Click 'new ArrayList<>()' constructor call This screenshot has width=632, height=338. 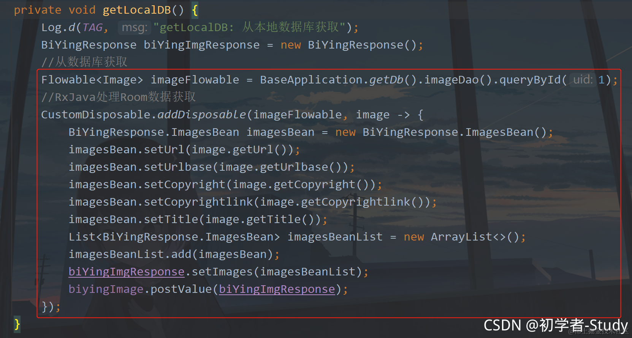click(x=461, y=237)
